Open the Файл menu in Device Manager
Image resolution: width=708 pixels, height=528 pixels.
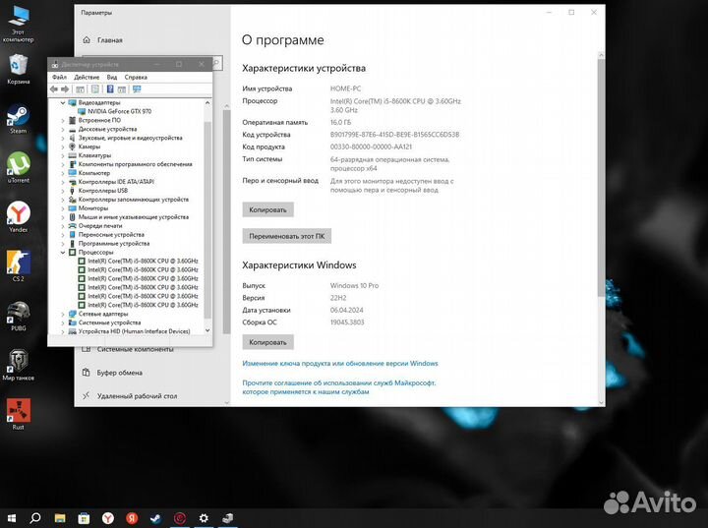pyautogui.click(x=59, y=78)
